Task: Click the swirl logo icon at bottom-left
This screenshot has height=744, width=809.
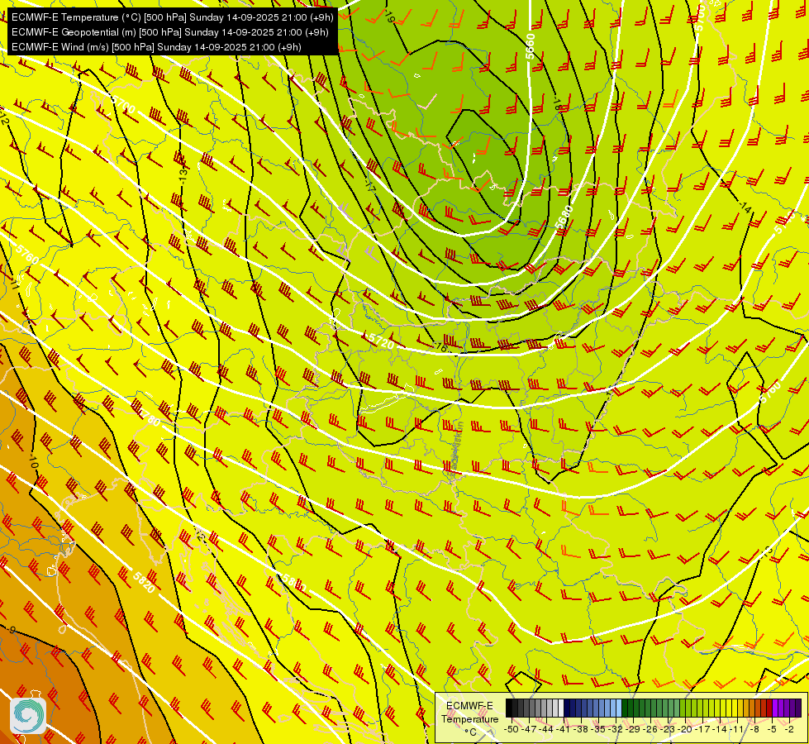Action: 28,716
